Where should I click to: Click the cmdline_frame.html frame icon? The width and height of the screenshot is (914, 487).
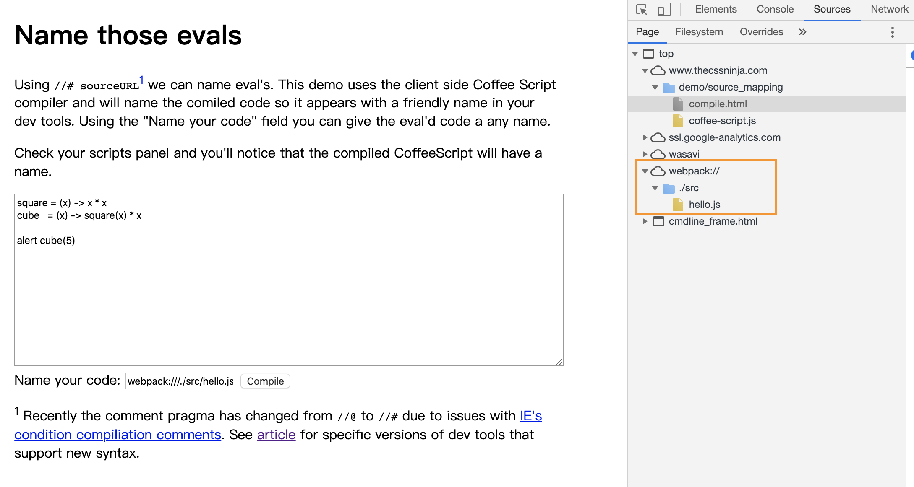(x=658, y=221)
